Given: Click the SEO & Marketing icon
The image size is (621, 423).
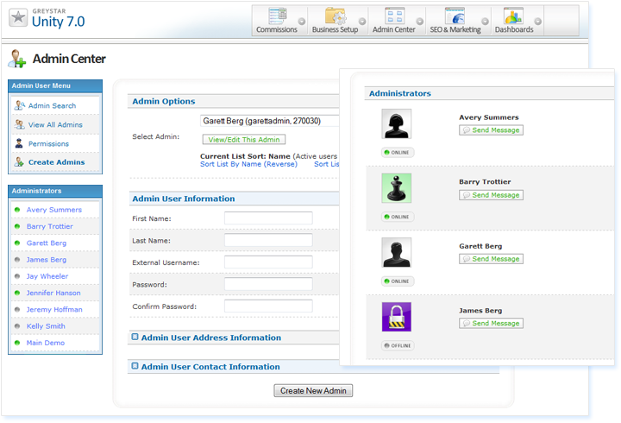Looking at the screenshot, I should point(455,16).
